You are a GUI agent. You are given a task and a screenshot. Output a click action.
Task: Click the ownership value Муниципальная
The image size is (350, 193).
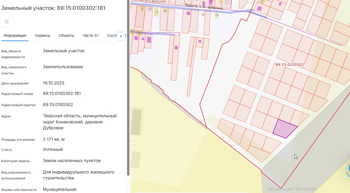[60, 189]
